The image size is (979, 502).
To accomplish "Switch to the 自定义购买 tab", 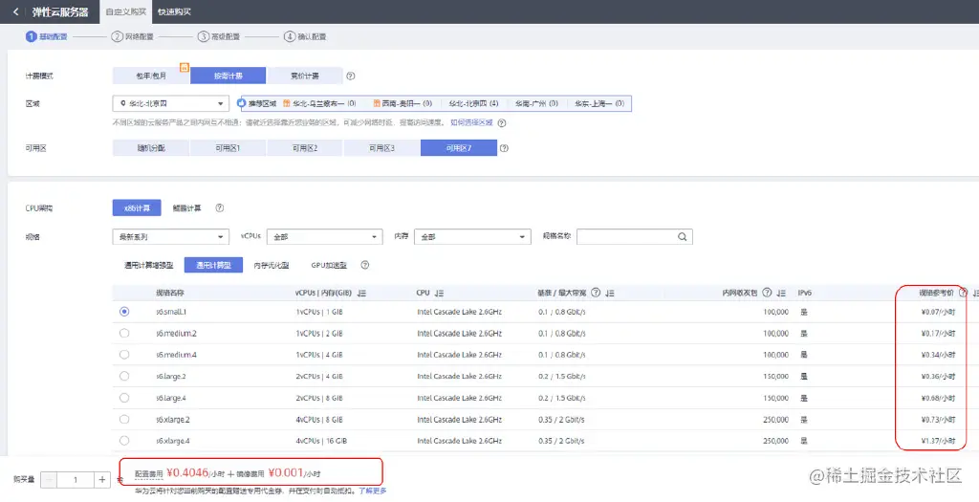I will (x=126, y=11).
